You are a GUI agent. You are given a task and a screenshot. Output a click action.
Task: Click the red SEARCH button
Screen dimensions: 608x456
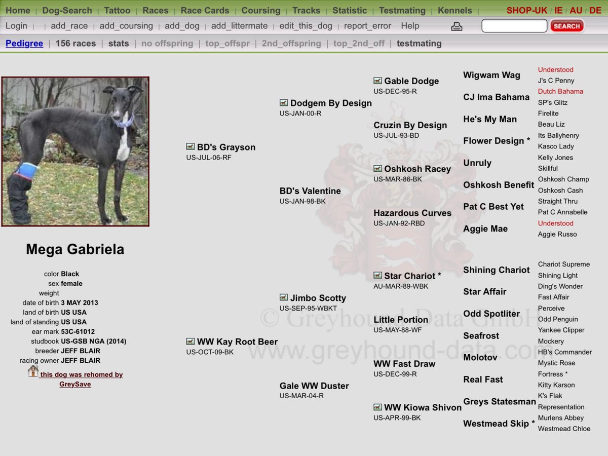pos(567,26)
